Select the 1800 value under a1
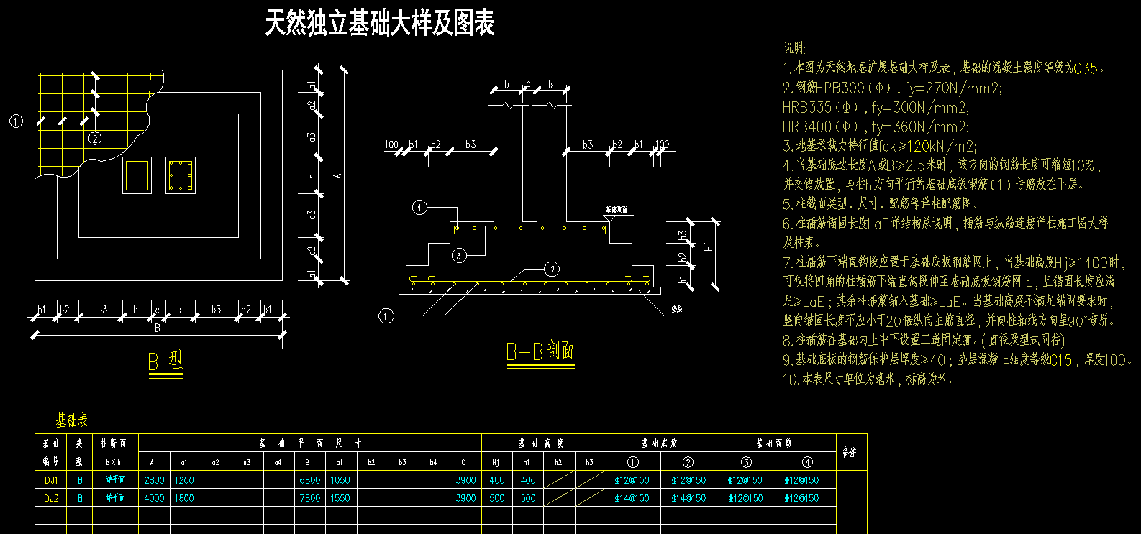 pos(184,498)
